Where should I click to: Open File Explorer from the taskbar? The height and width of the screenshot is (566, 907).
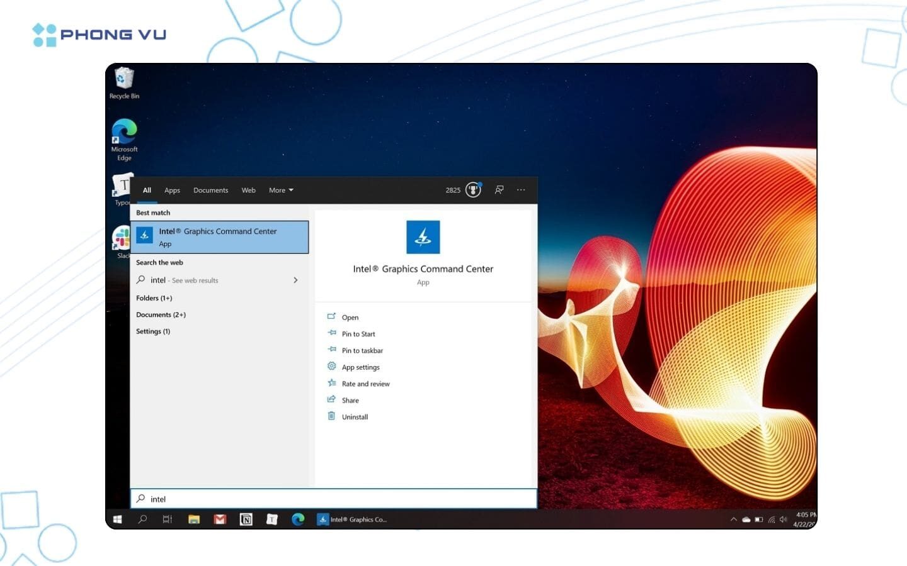(x=194, y=519)
